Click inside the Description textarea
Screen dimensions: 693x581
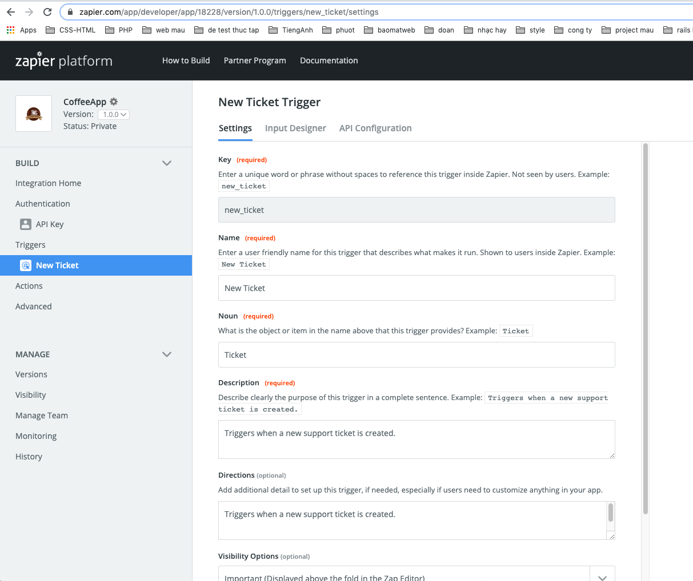tap(416, 439)
